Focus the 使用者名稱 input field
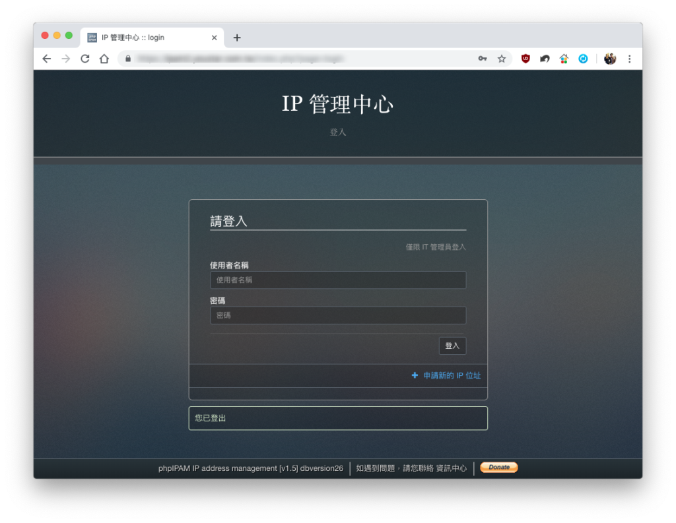Image resolution: width=676 pixels, height=523 pixels. tap(337, 280)
